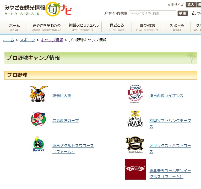This screenshot has width=201, height=189.
Task: Open the 福岡ソフトバンクホークス link
Action: (170, 123)
